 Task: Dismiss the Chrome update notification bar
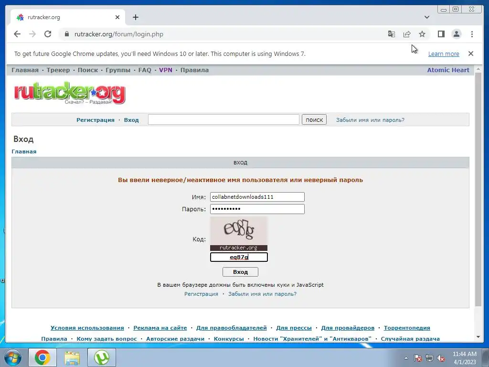pos(471,54)
